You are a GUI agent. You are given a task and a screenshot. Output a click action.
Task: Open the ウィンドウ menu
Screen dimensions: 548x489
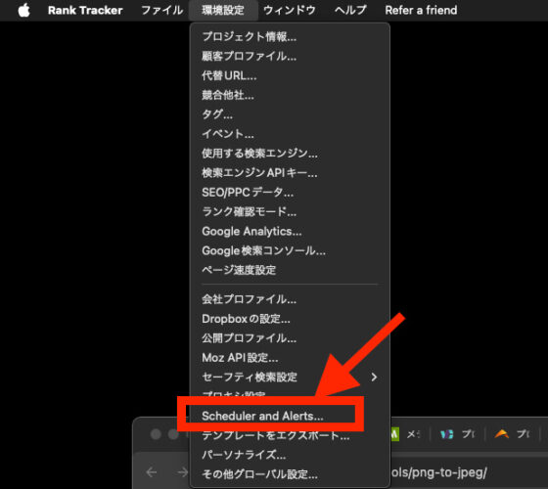click(x=290, y=10)
